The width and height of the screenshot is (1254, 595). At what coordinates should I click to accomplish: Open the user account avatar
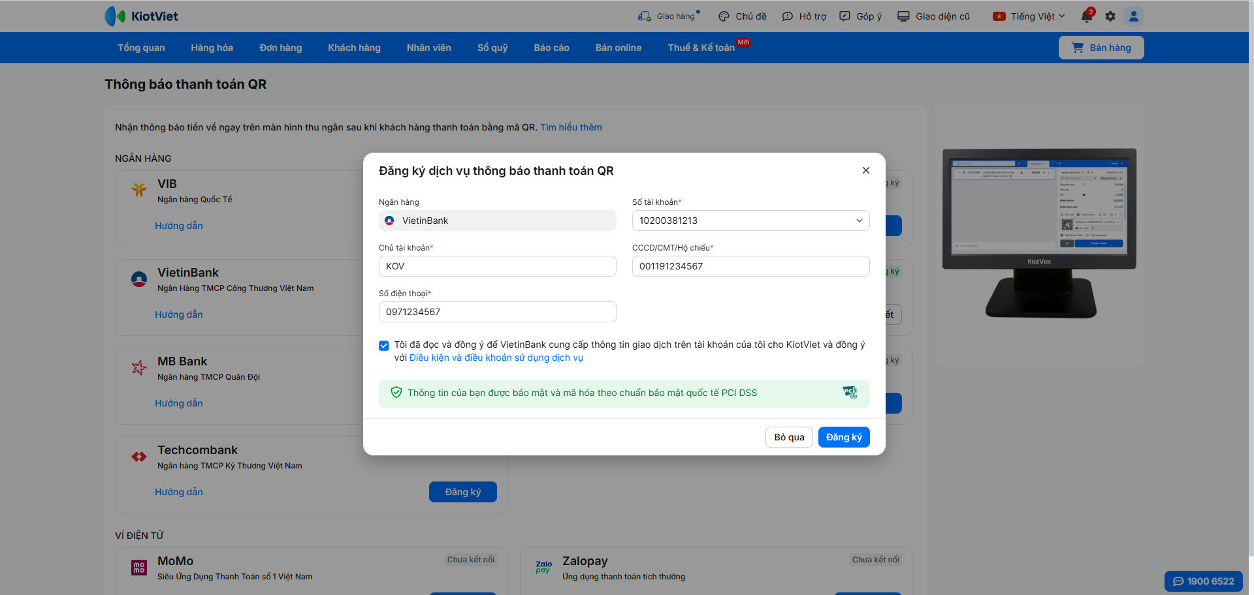[1134, 16]
